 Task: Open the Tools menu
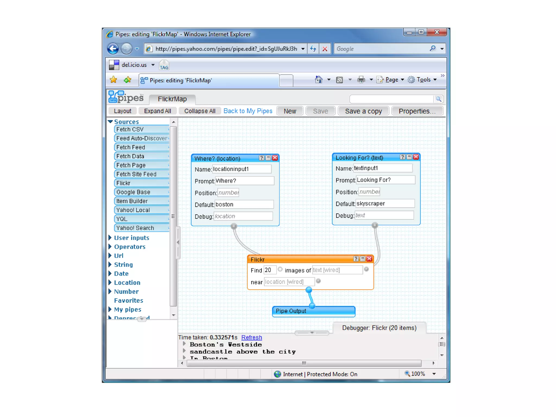pos(423,80)
